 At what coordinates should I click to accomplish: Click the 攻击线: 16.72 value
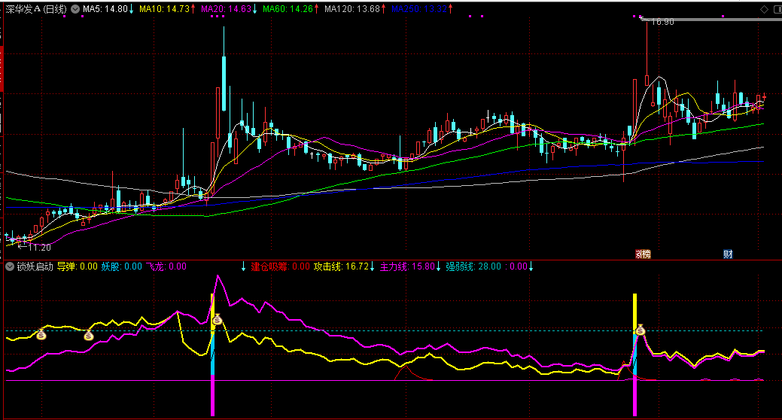coord(341,267)
